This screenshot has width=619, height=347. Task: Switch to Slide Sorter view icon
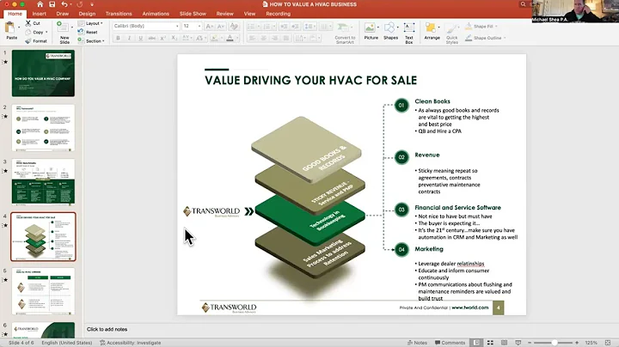[490, 343]
